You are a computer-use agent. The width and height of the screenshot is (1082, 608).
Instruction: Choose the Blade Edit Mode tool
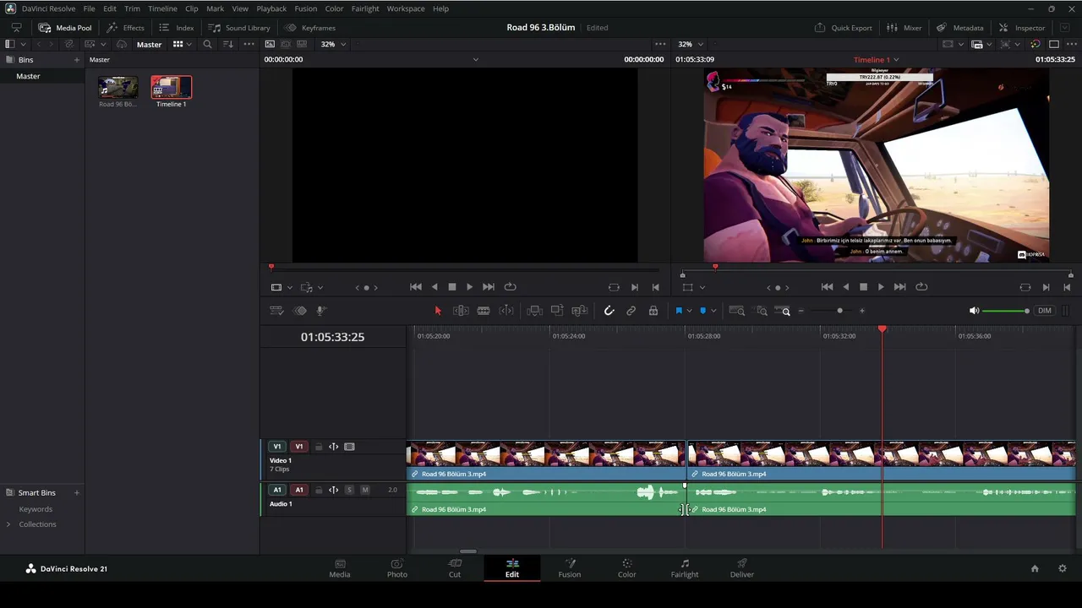(x=484, y=311)
